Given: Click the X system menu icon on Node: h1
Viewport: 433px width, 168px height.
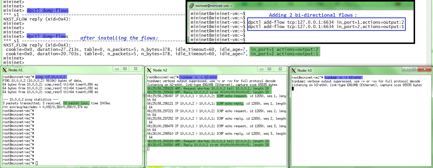Looking at the screenshot, I should (4, 70).
